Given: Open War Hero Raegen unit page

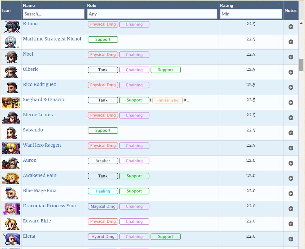Looking at the screenshot, I should (42, 145).
